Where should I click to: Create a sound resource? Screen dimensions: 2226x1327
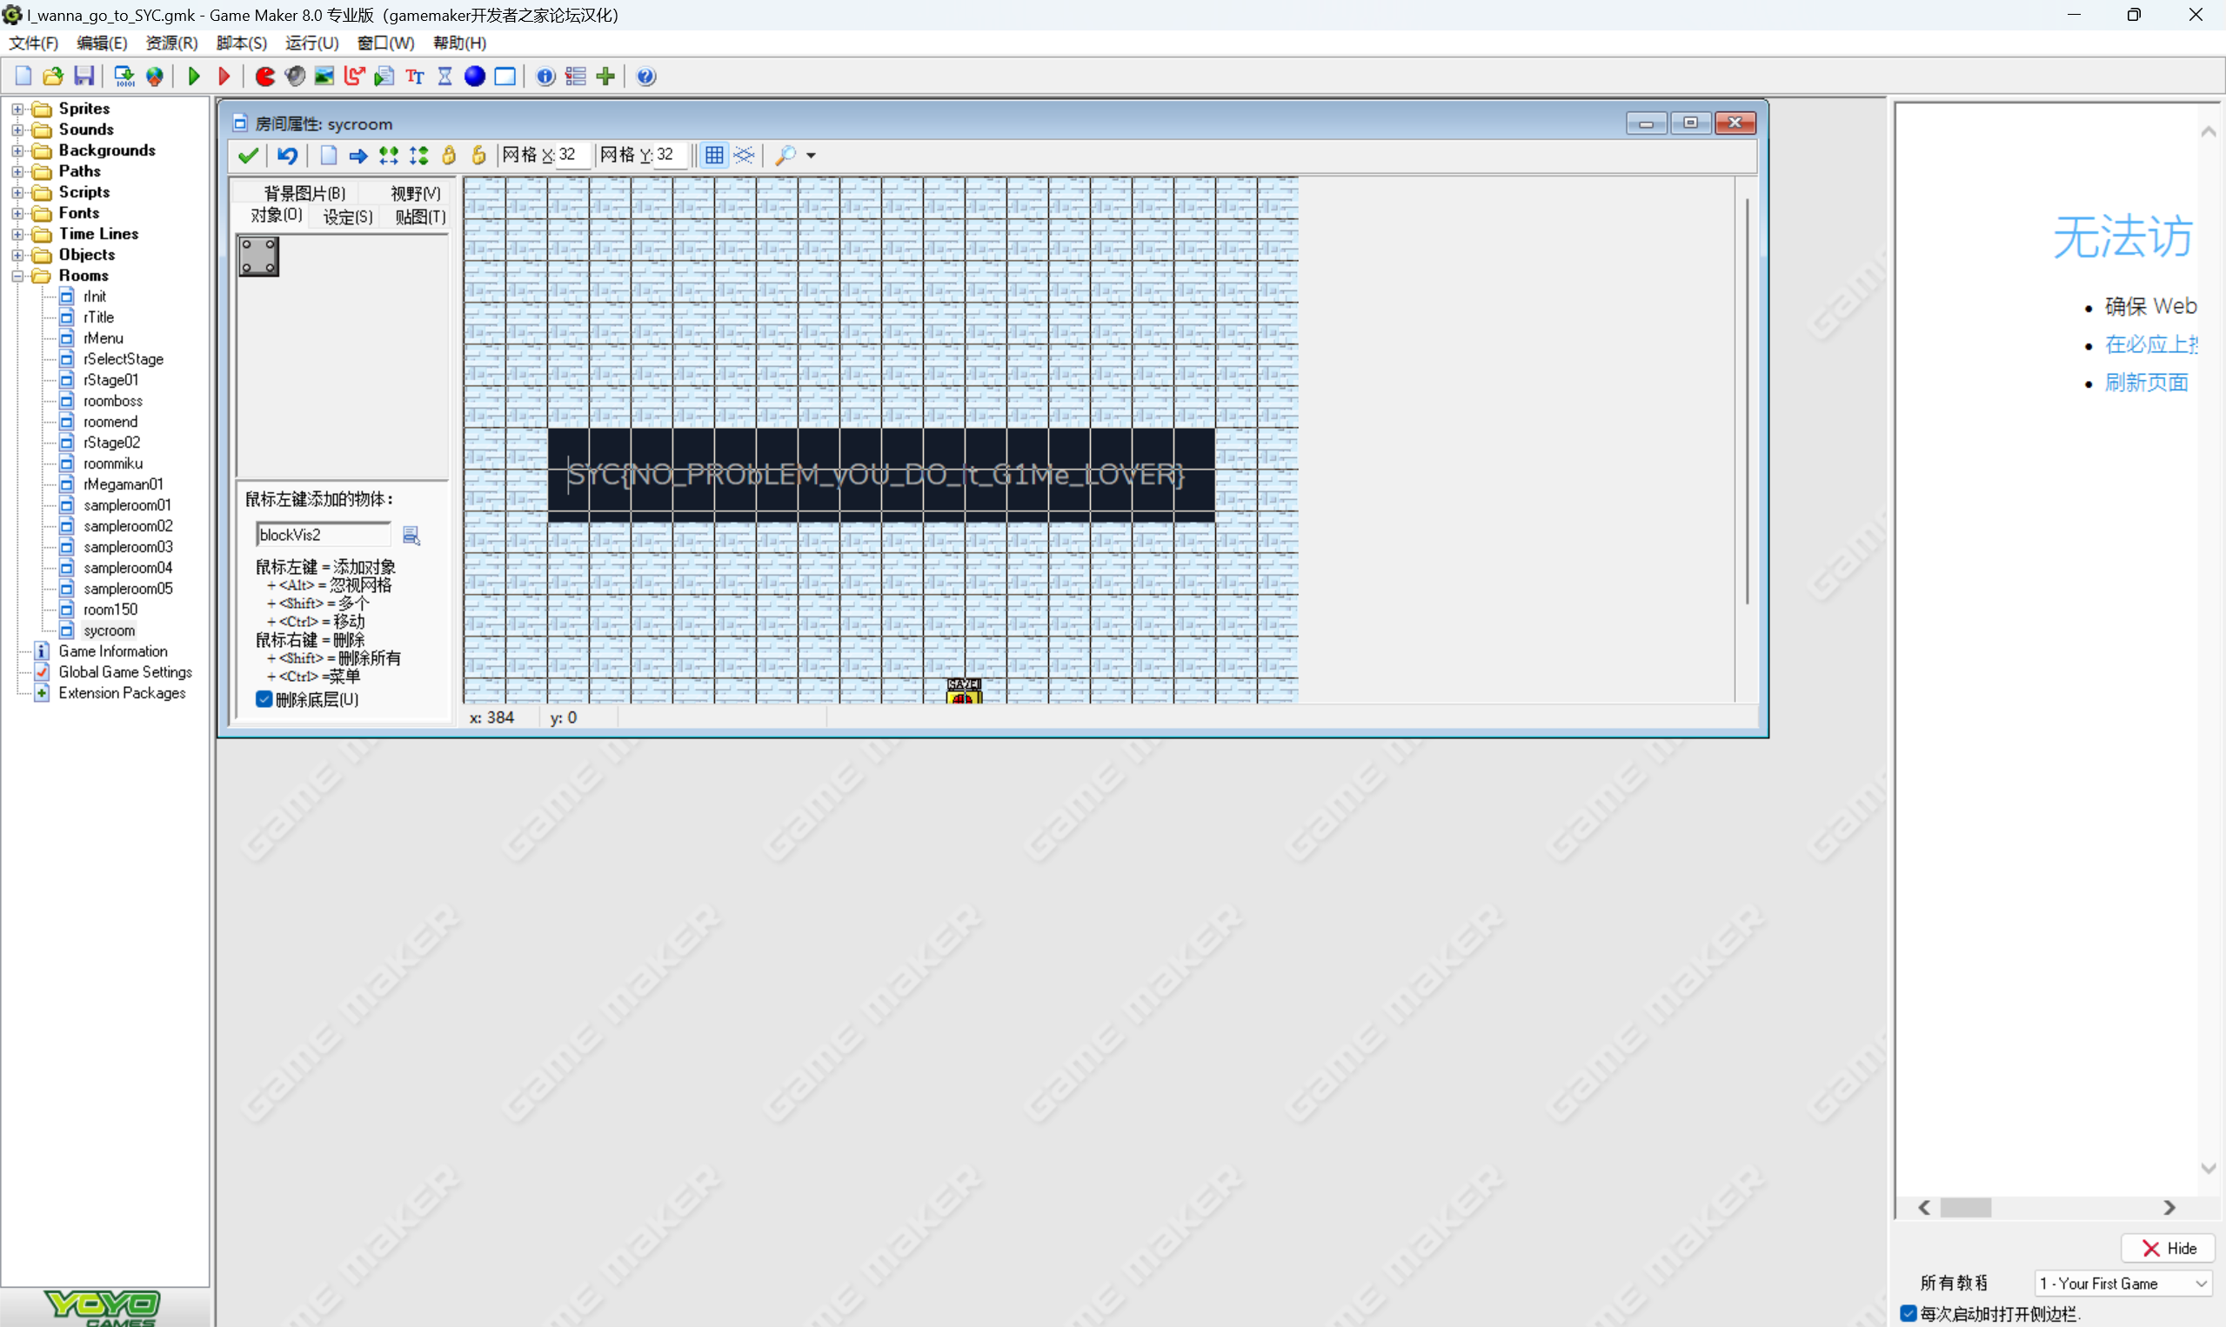(295, 77)
